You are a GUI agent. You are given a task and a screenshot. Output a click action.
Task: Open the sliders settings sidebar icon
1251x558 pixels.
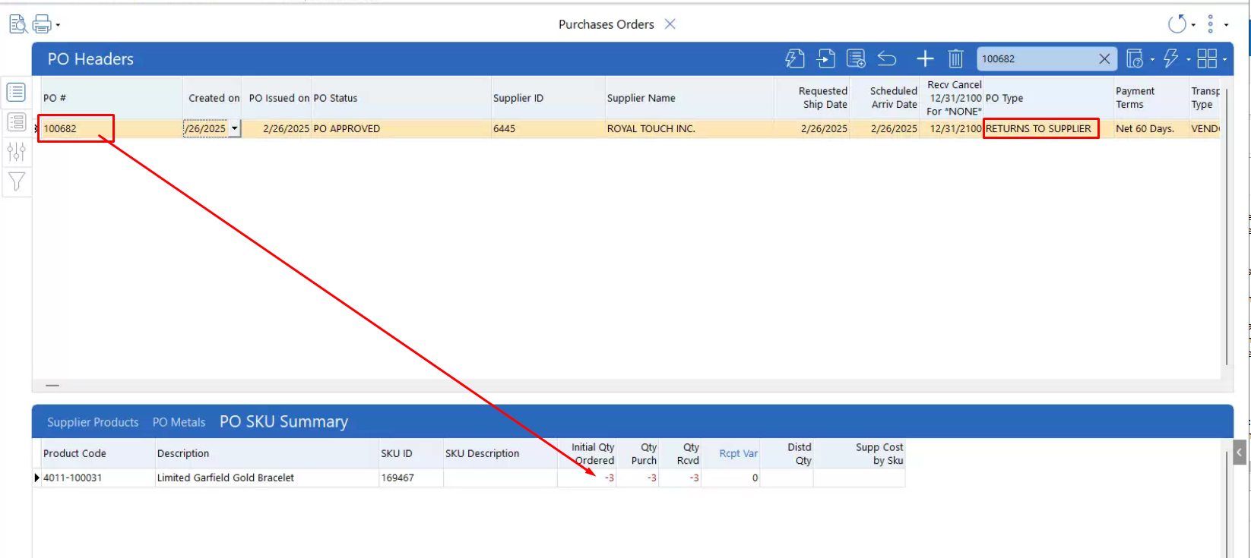(16, 152)
